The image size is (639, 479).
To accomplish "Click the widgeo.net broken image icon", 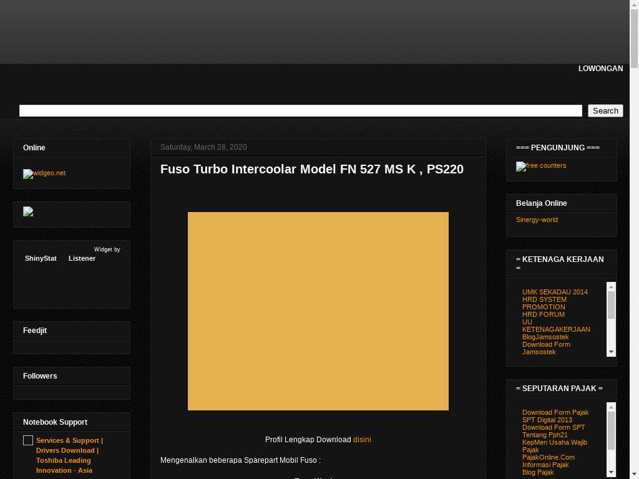I will 28,174.
